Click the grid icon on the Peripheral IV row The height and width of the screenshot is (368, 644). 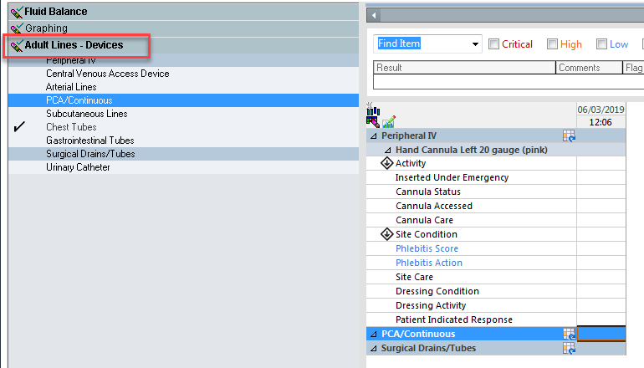(569, 136)
